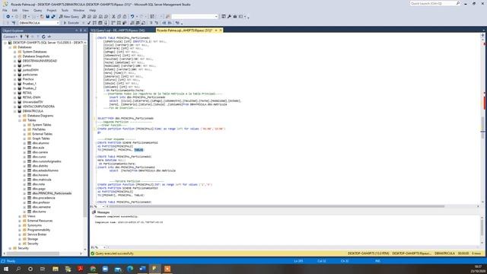Click the Execute query button
487x274 pixels.
point(71,23)
